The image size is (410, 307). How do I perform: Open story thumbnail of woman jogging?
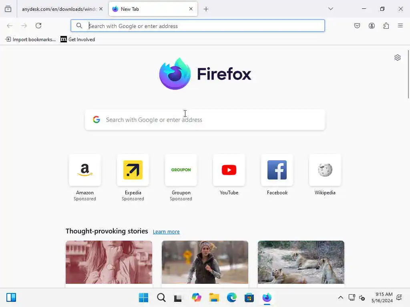pyautogui.click(x=205, y=262)
